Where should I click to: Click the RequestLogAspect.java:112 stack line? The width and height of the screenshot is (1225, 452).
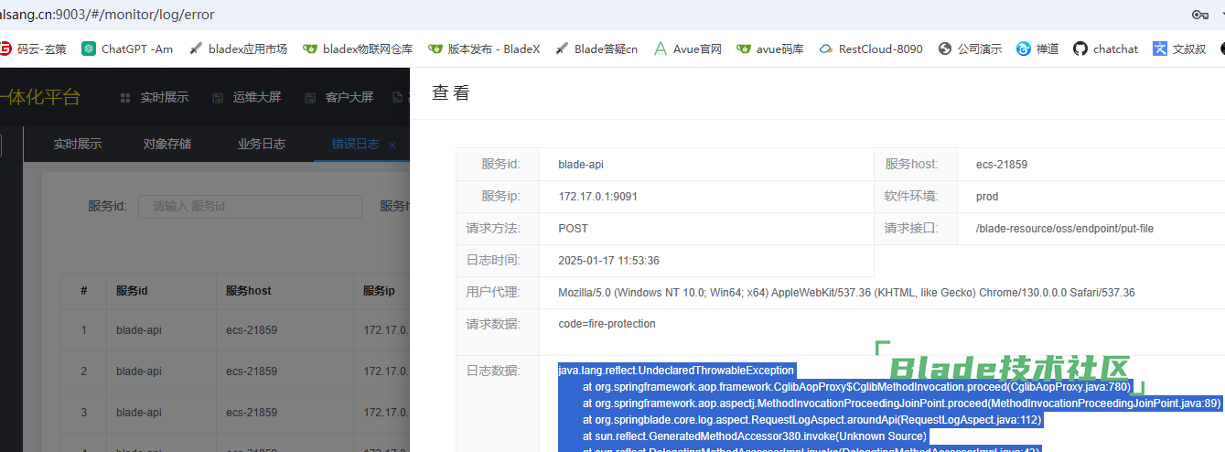coord(811,420)
